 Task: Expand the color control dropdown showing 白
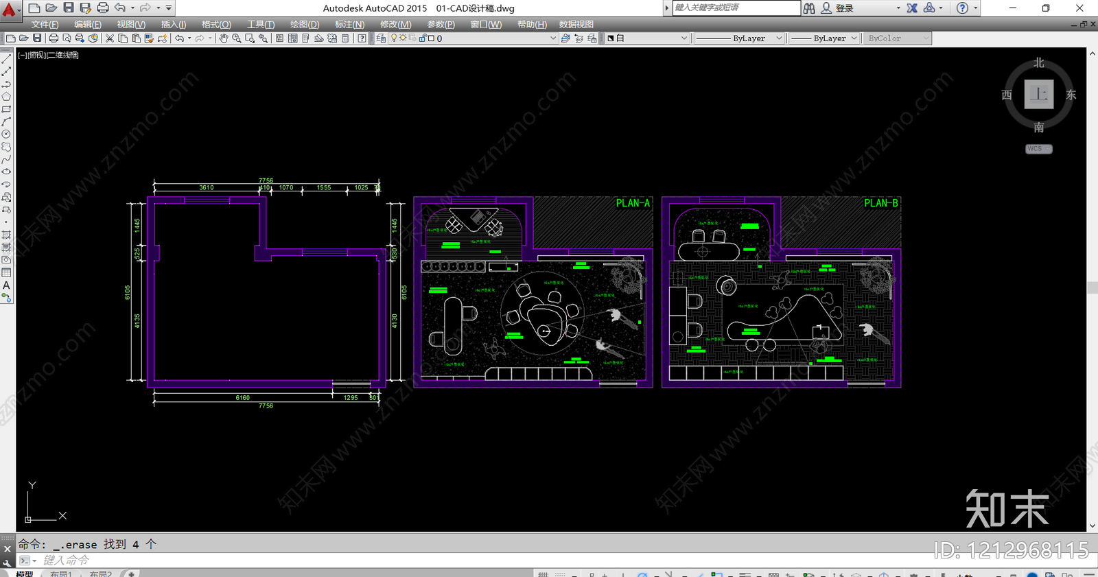[x=647, y=38]
